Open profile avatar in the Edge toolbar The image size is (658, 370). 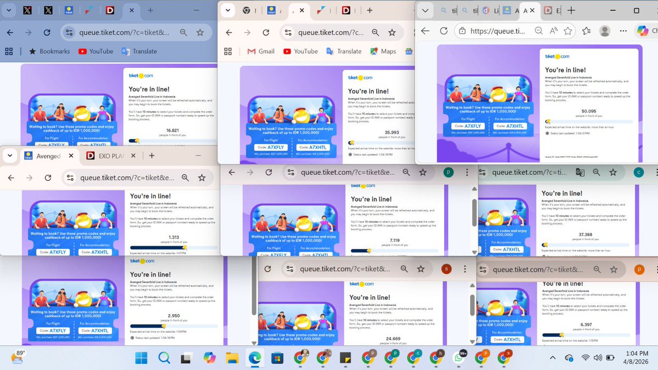pyautogui.click(x=605, y=31)
